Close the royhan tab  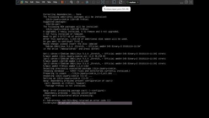138,2
